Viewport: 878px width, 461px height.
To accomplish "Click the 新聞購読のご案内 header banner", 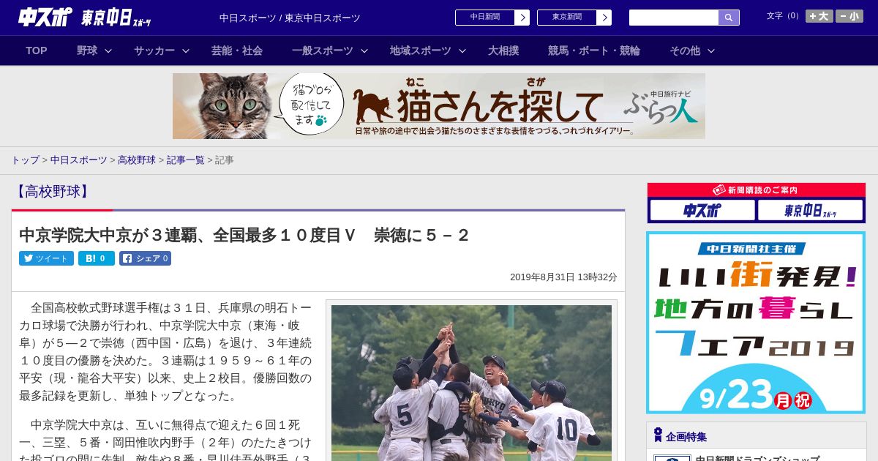I will (757, 190).
